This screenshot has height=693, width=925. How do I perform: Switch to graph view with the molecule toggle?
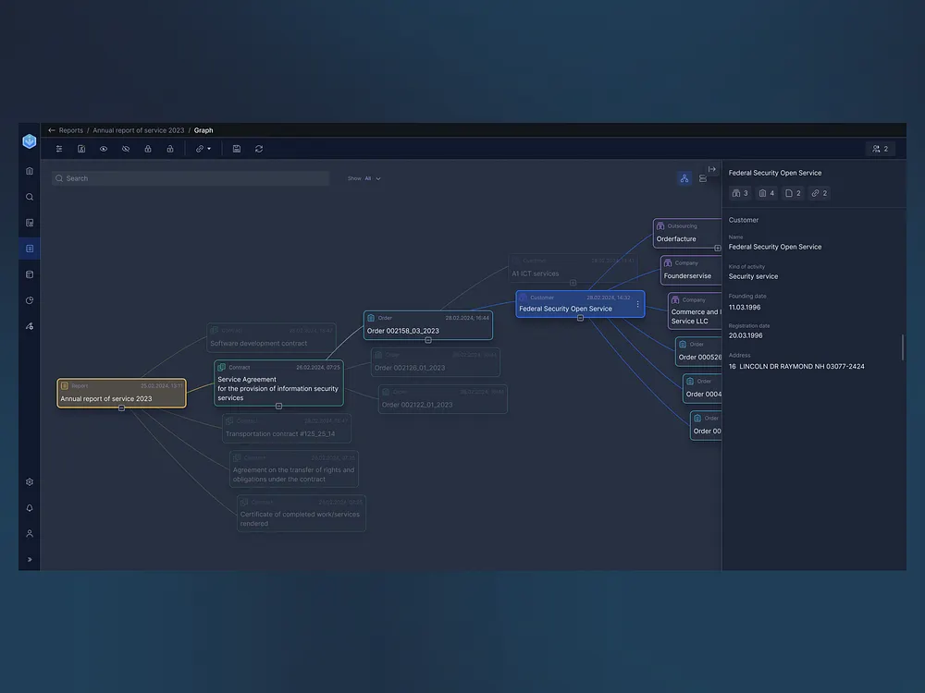[684, 177]
